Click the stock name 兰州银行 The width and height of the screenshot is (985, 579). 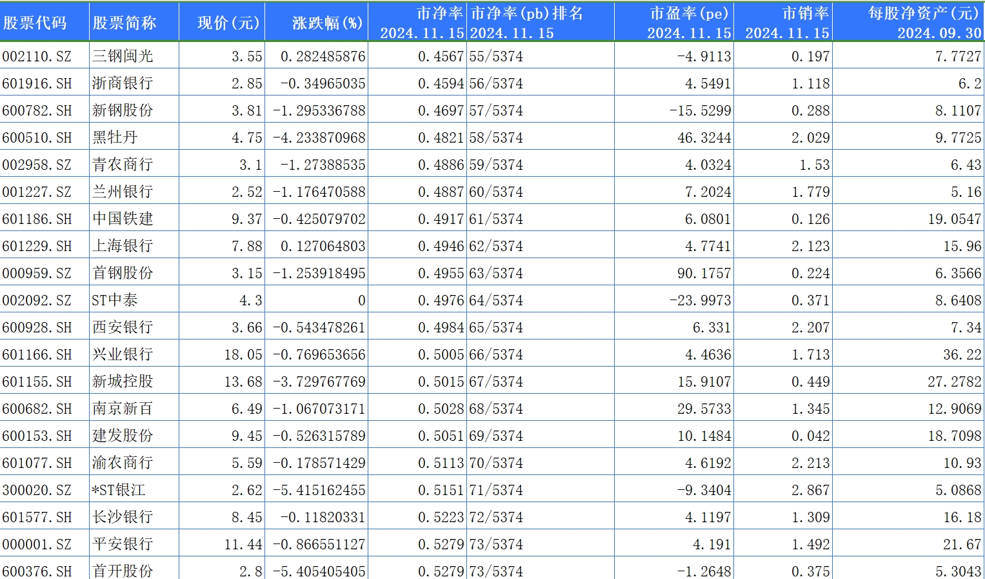coord(123,192)
